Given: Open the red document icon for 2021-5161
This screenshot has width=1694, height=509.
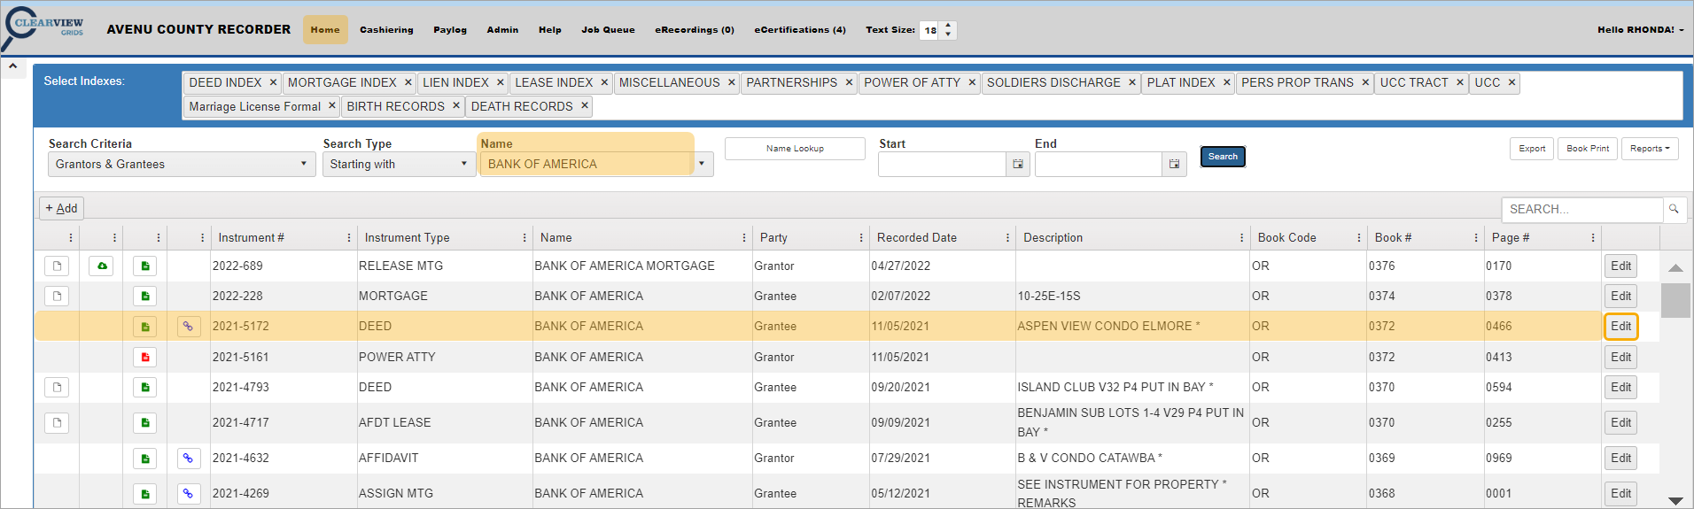Looking at the screenshot, I should pyautogui.click(x=145, y=357).
